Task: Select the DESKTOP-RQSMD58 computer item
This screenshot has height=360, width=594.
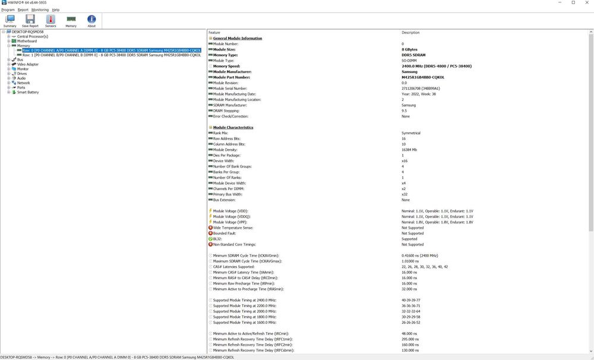Action: (27, 32)
